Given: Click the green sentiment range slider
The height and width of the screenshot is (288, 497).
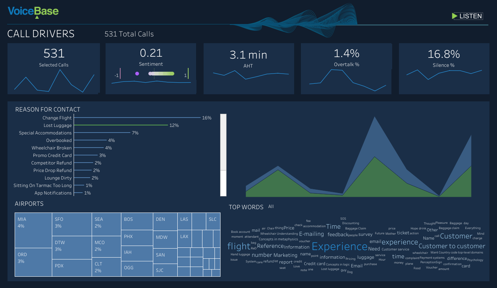Looking at the screenshot, I should [162, 74].
